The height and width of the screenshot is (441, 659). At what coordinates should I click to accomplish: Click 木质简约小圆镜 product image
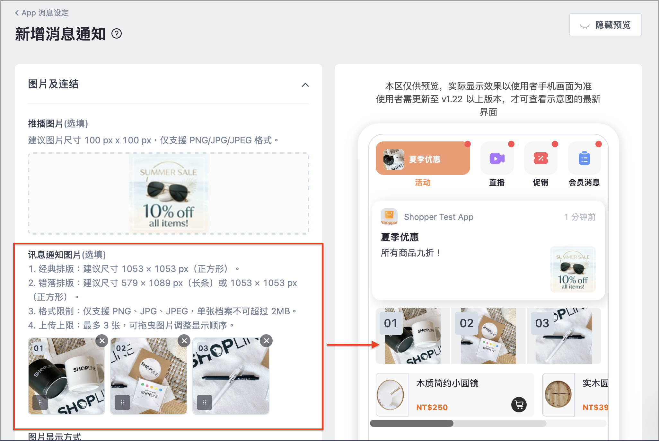click(x=392, y=395)
